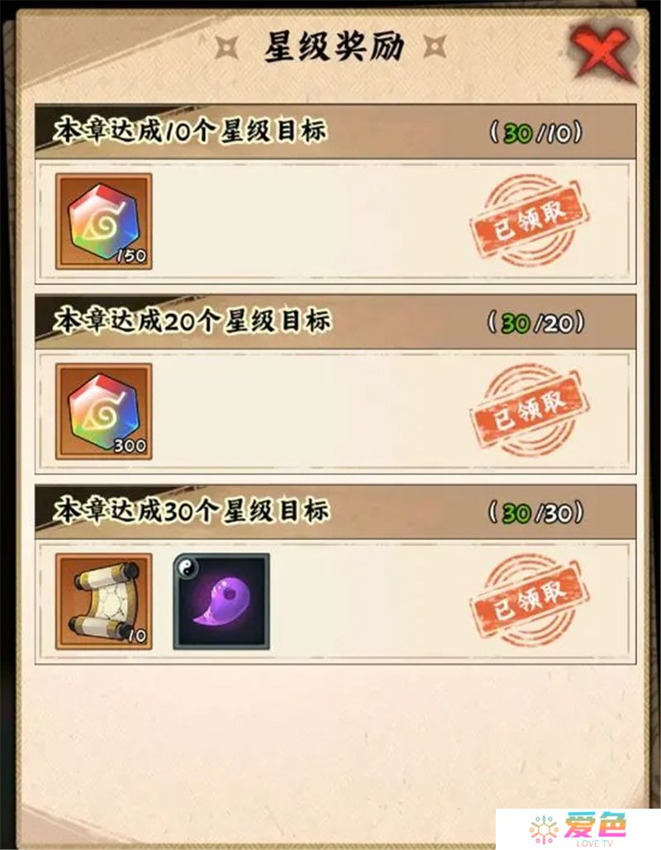The height and width of the screenshot is (850, 661).
Task: Click the (30/10) progress counter
Action: pos(535,133)
